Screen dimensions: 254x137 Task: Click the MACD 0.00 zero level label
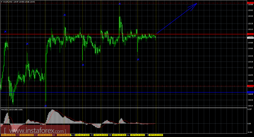pos(249,124)
